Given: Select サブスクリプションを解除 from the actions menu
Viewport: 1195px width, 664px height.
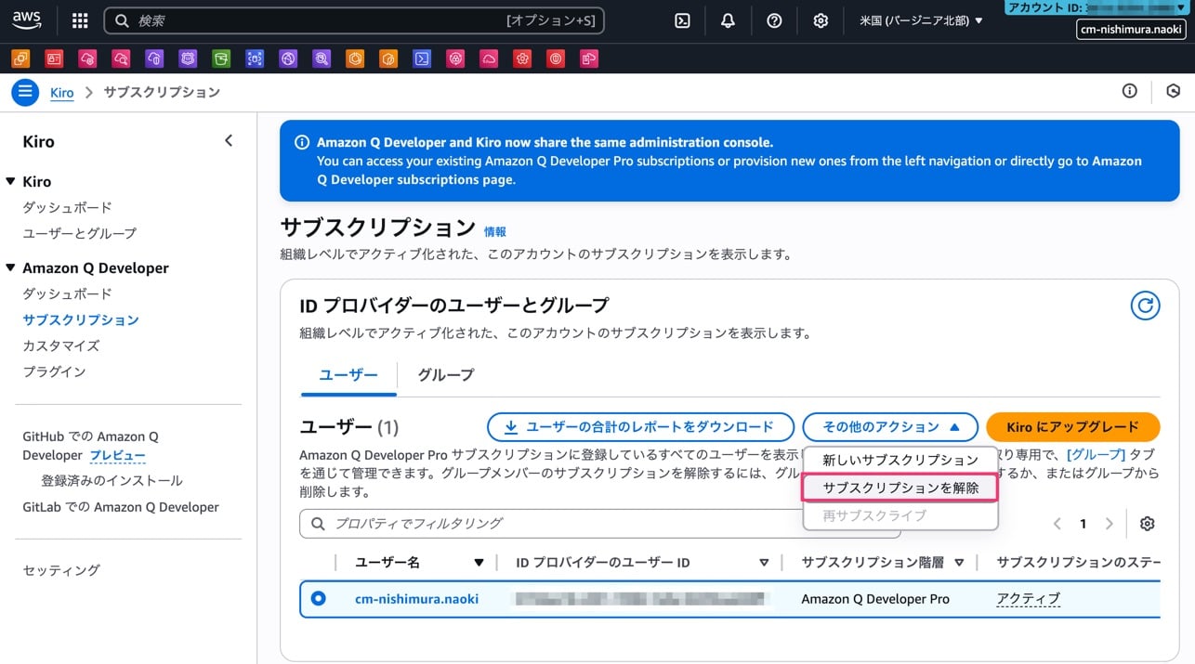Looking at the screenshot, I should [x=898, y=487].
